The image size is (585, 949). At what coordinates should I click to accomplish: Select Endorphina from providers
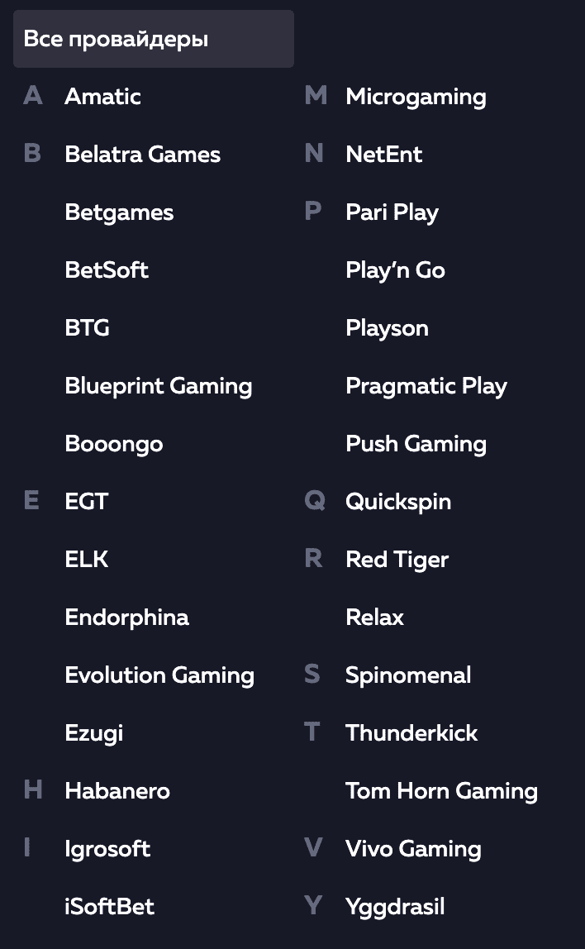126,618
